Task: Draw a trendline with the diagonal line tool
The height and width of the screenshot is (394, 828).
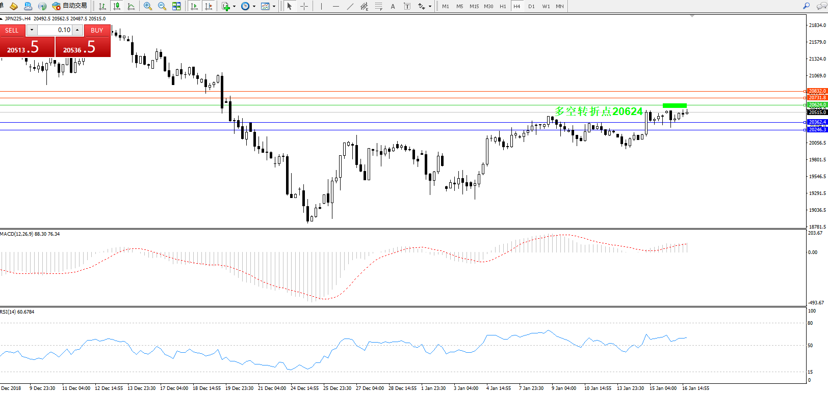Action: pyautogui.click(x=350, y=6)
